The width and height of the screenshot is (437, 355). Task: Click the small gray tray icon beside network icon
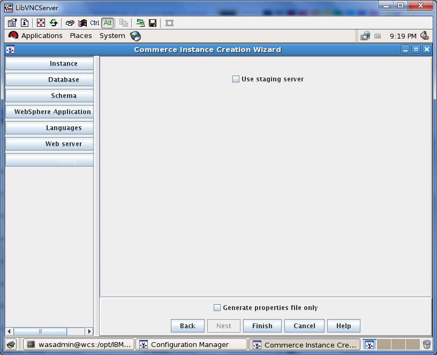pos(378,36)
